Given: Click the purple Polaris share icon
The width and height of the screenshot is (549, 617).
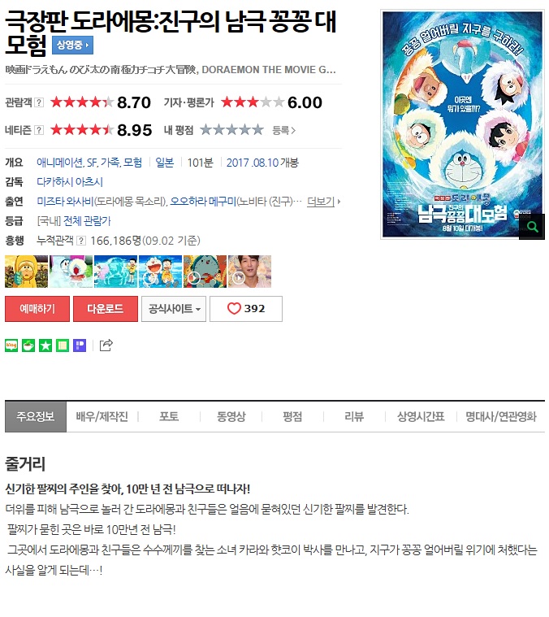Looking at the screenshot, I should (80, 345).
